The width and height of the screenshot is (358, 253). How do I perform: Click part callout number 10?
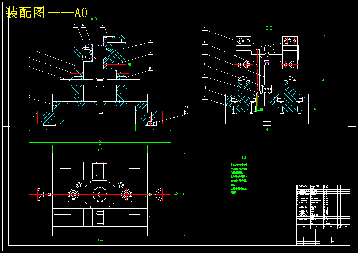(150, 69)
